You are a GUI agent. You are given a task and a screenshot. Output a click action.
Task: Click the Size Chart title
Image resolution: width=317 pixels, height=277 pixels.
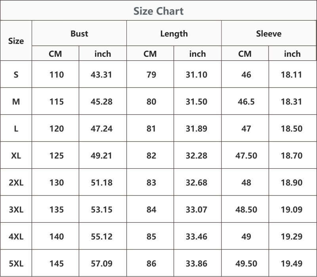158,11
